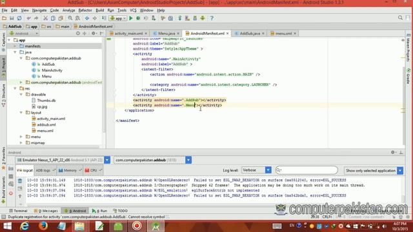Collapse the drawable folder
Screen dimensions: 413x232
pyautogui.click(x=21, y=95)
